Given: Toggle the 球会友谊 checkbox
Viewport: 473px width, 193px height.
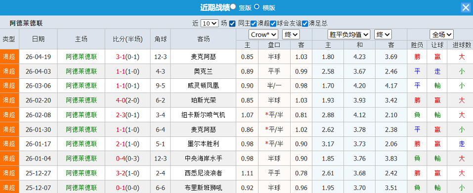Looking at the screenshot, I should click(273, 24).
